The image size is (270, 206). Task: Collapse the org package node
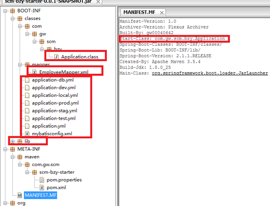pyautogui.click(x=5, y=203)
